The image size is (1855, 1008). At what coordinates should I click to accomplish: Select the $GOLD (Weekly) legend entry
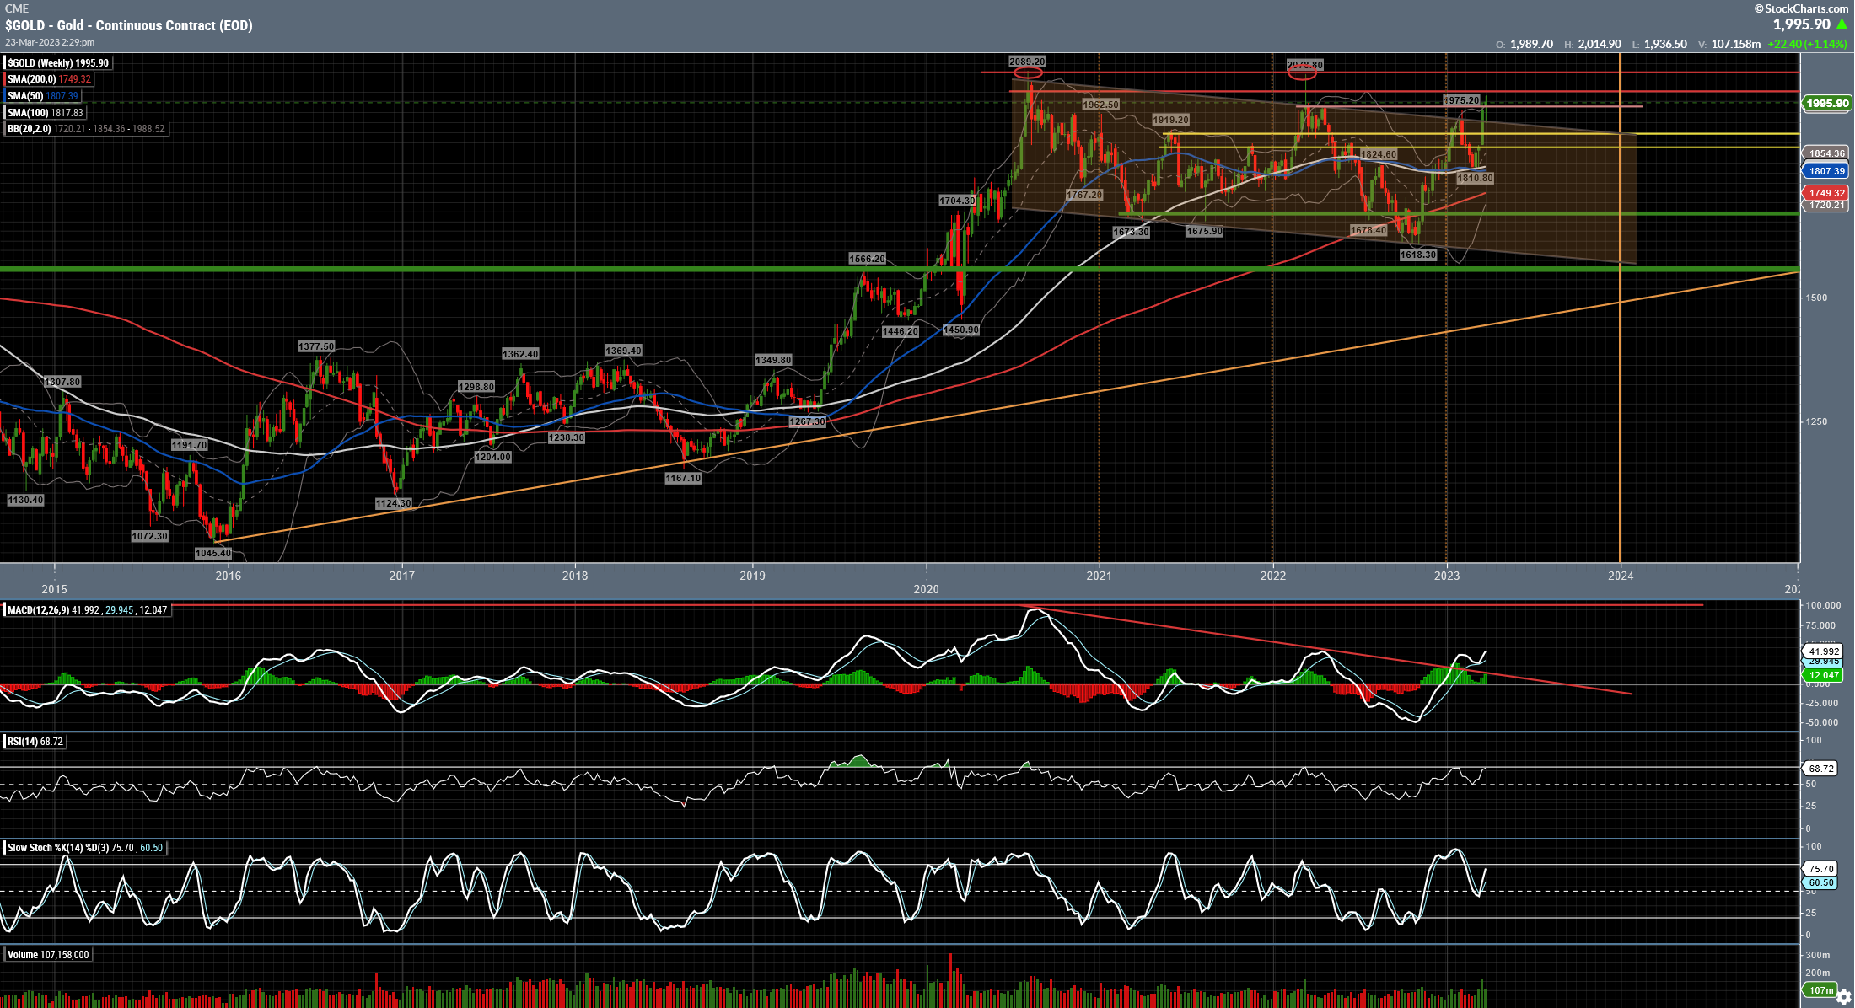(58, 63)
